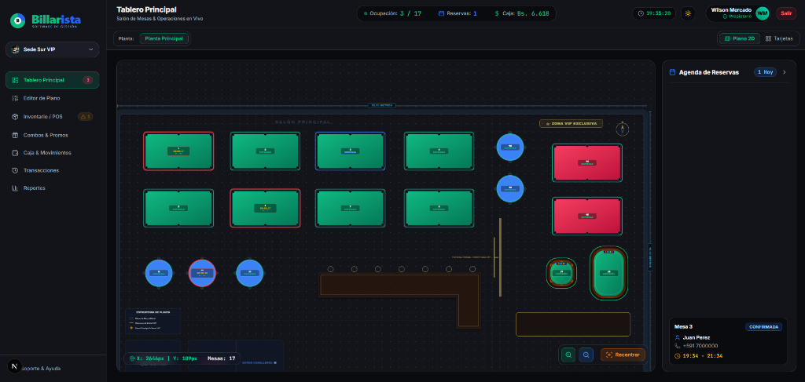The image size is (805, 382).
Task: Click the phone number +591 70000000
Action: tap(700, 346)
